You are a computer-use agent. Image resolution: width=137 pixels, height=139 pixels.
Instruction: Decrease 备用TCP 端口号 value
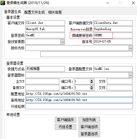pos(92,89)
